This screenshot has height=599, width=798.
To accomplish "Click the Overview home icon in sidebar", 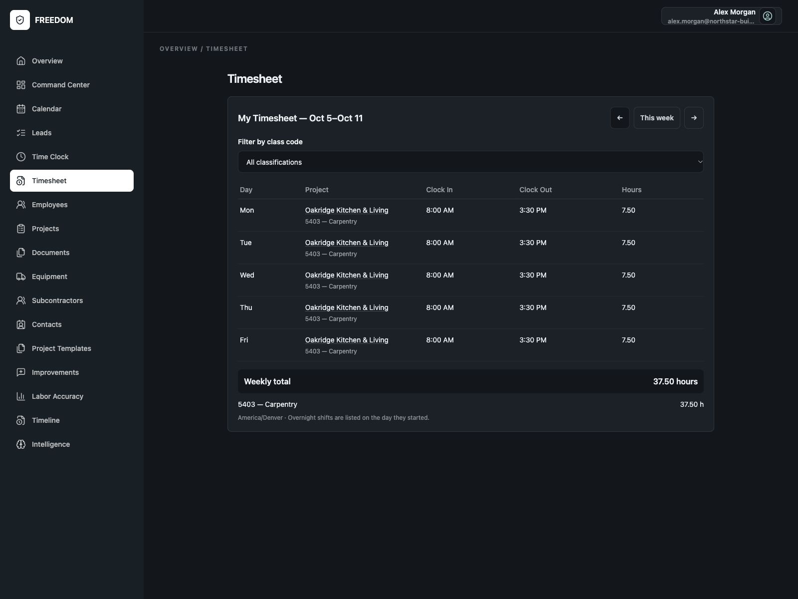I will pyautogui.click(x=21, y=61).
